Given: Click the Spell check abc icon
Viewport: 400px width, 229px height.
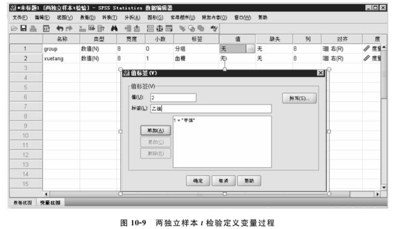Looking at the screenshot, I should pyautogui.click(x=214, y=28).
